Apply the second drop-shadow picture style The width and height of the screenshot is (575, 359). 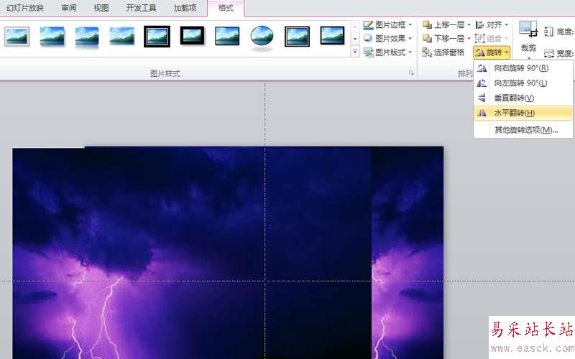point(52,37)
